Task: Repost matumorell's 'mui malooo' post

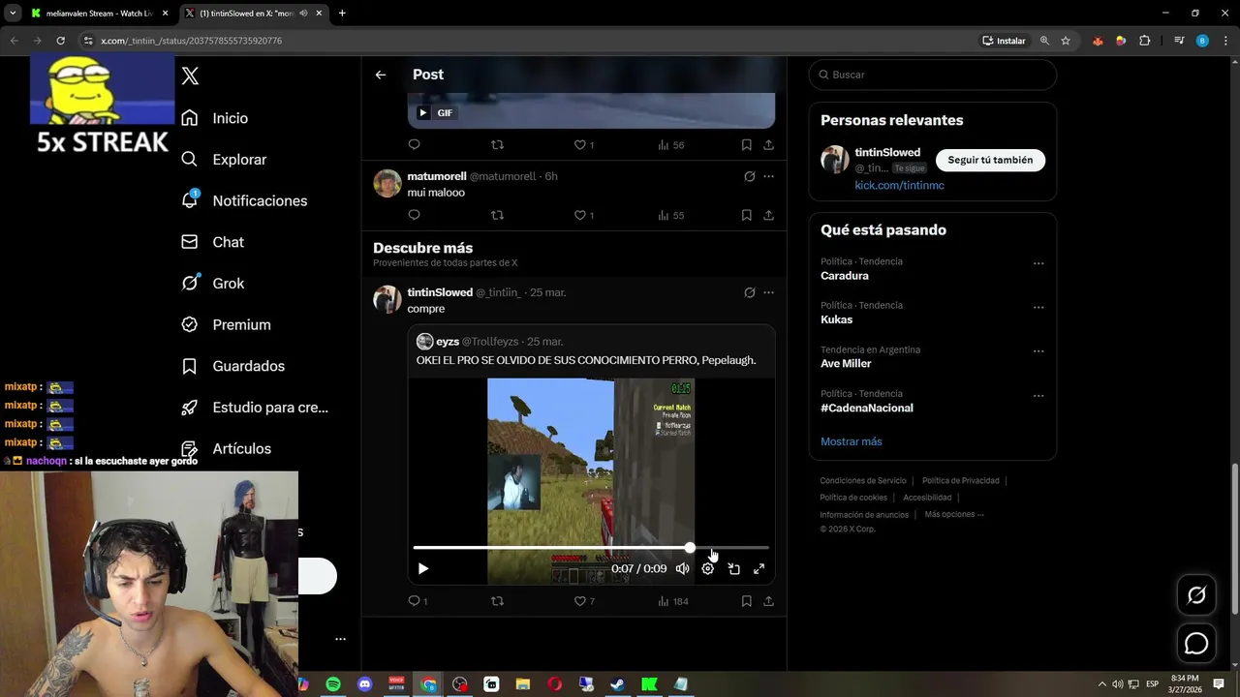Action: tap(497, 215)
